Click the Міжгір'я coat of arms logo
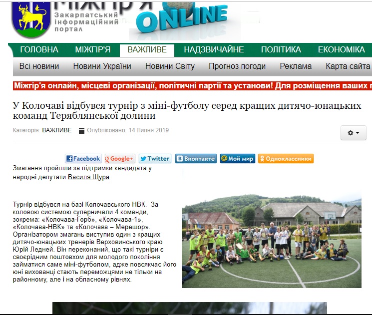372x315 pixels. [x=31, y=19]
